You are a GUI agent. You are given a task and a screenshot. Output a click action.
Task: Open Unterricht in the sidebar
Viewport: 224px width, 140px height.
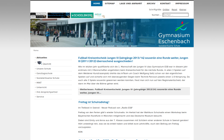pyautogui.click(x=41, y=87)
